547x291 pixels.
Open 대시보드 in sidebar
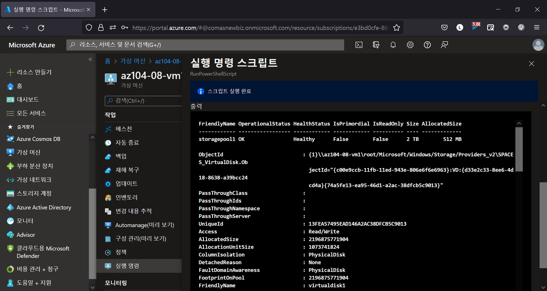point(23,99)
